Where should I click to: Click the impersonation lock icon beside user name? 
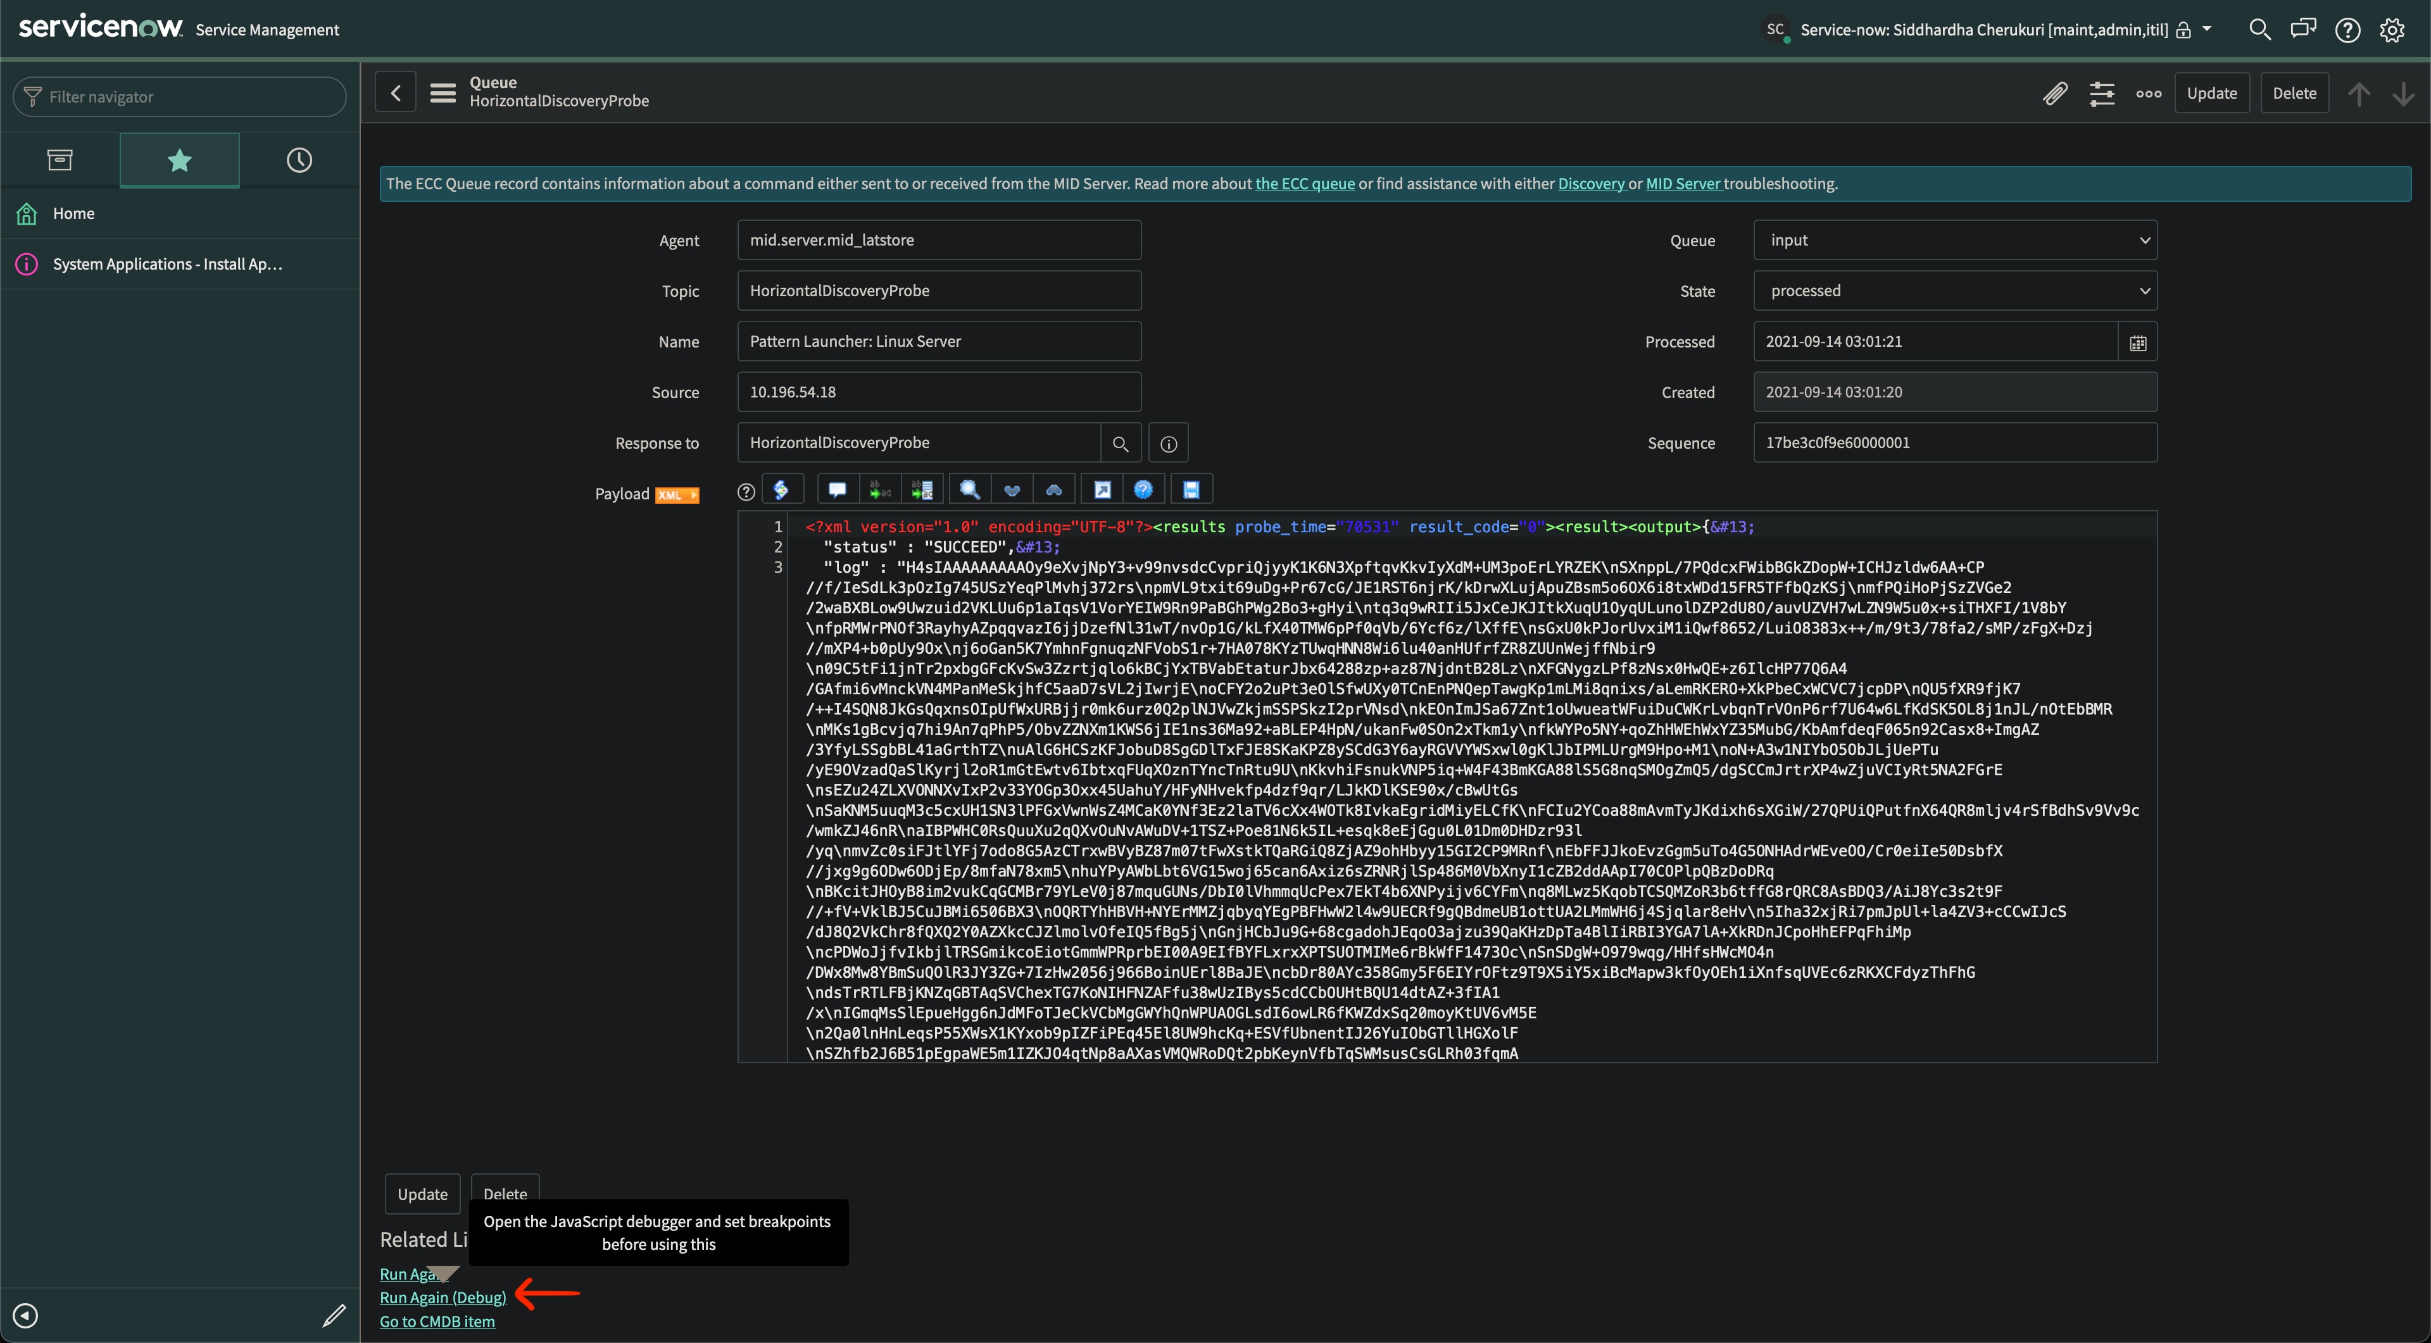tap(2183, 30)
